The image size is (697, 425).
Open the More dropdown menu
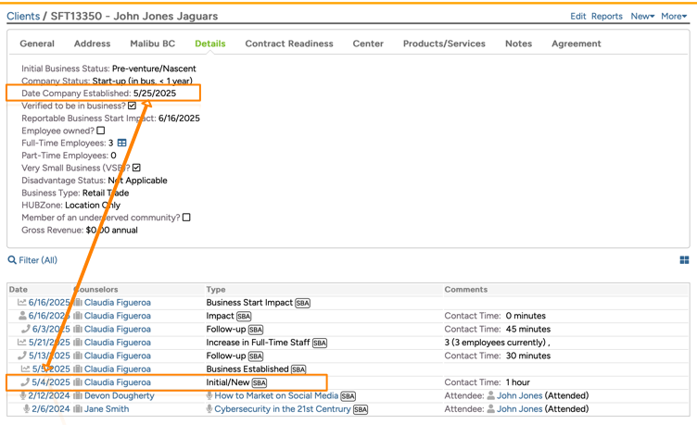[x=673, y=16]
